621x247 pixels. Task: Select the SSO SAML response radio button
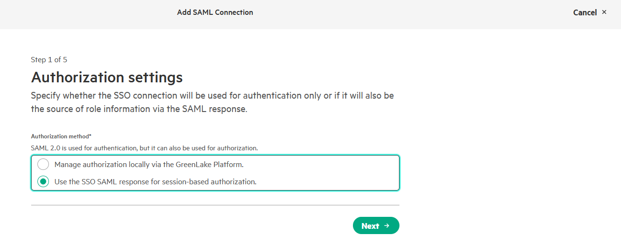(x=43, y=182)
